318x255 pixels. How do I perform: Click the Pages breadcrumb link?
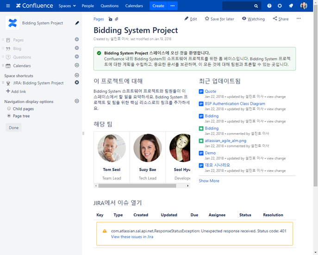point(99,19)
